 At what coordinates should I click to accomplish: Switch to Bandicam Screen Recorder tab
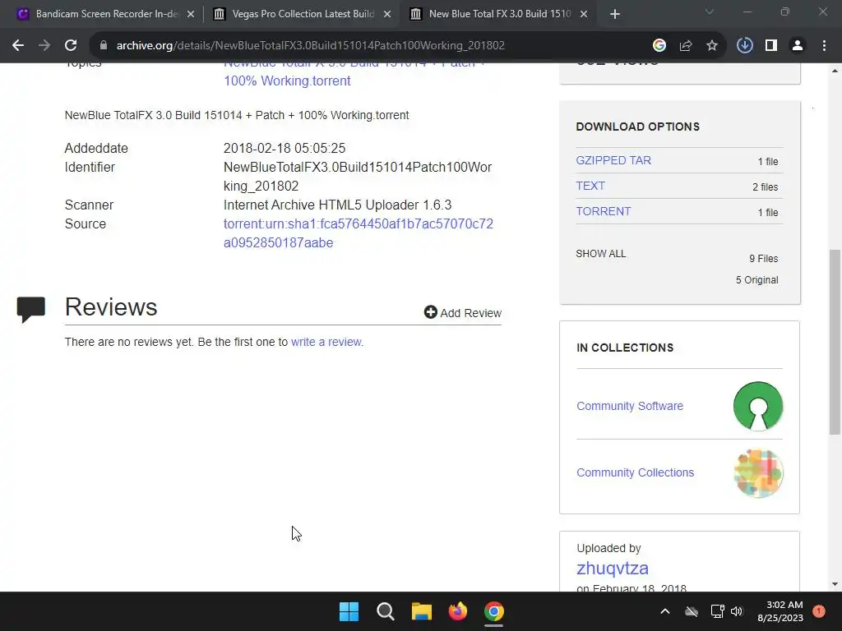pyautogui.click(x=105, y=14)
